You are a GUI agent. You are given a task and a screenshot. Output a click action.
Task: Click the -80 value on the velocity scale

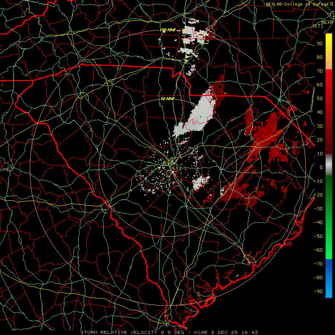[318, 278]
